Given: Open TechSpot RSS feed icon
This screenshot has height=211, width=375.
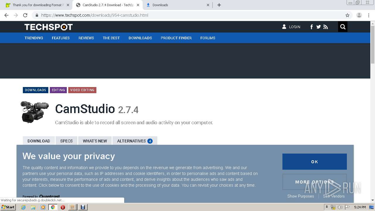Looking at the screenshot, I should (325, 27).
